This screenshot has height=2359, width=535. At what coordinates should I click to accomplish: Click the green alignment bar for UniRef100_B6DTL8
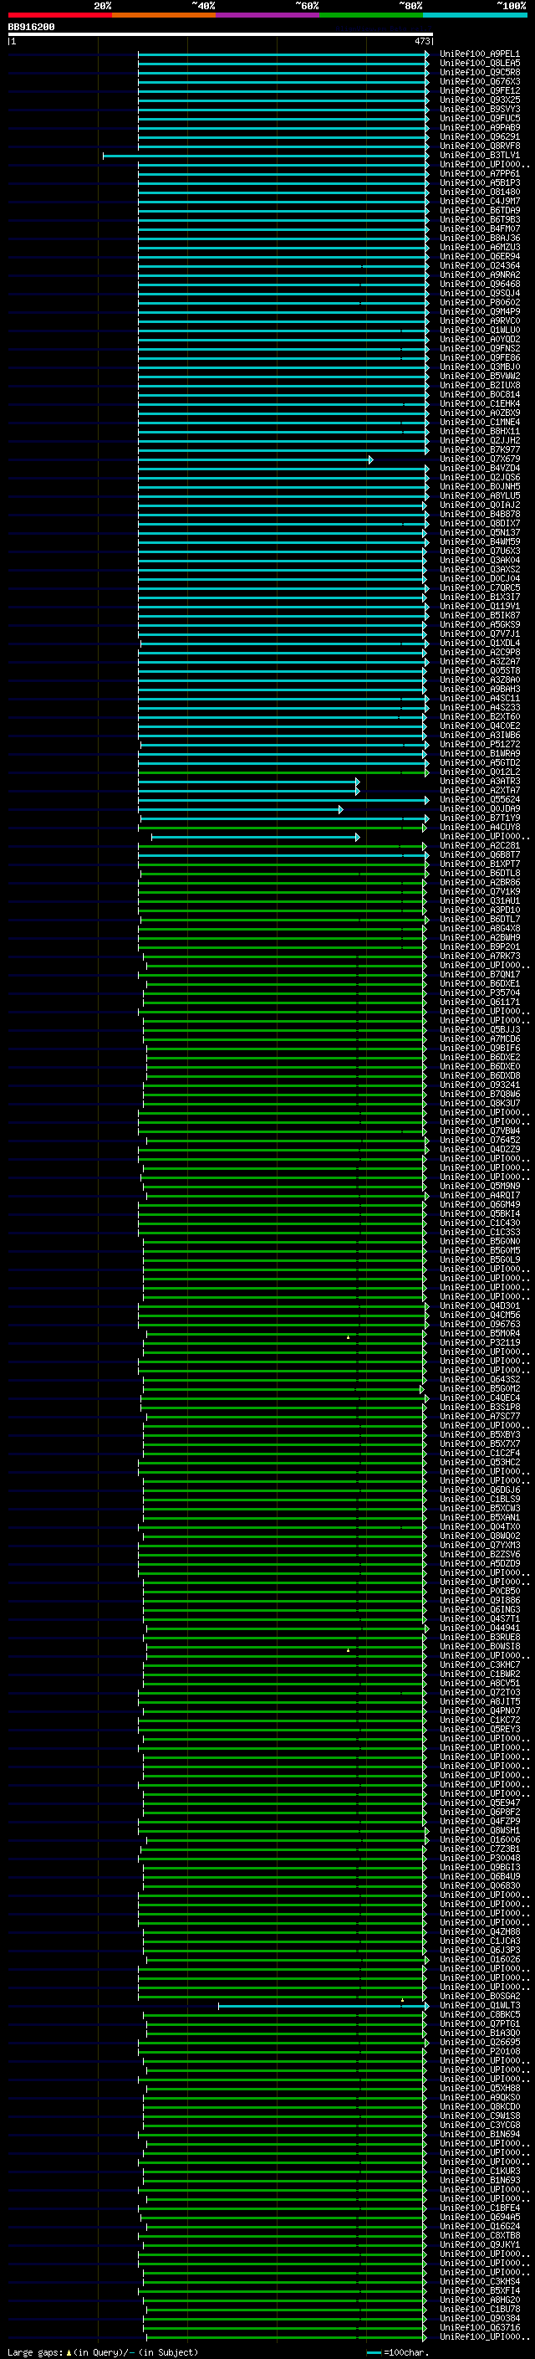click(283, 874)
